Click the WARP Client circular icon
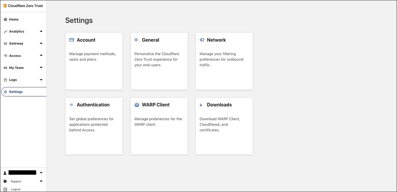Screen dimensions: 397x192 [x=137, y=105]
